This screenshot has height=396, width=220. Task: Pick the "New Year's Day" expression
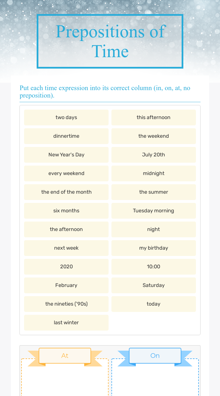coord(66,155)
